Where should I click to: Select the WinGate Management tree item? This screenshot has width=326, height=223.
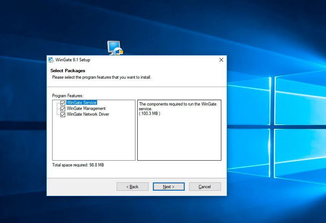[x=86, y=108]
